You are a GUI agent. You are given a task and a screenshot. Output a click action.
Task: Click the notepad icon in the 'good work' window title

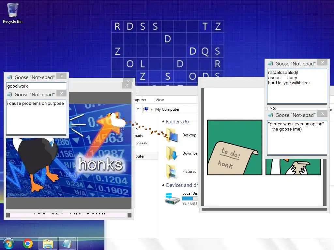(x=9, y=77)
